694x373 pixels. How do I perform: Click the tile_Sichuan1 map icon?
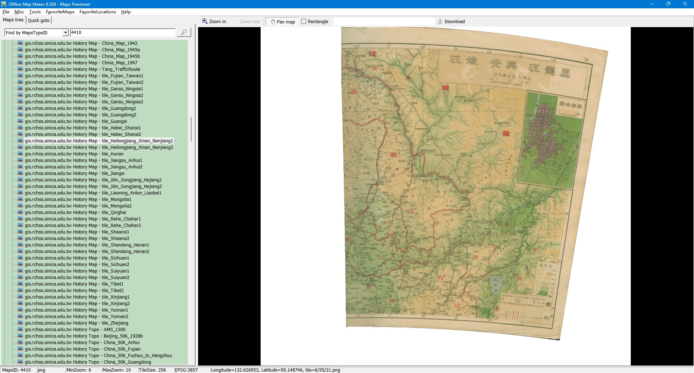click(20, 258)
